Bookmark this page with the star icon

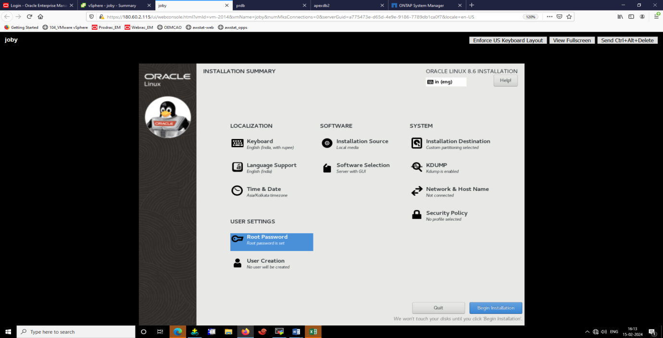pos(569,16)
